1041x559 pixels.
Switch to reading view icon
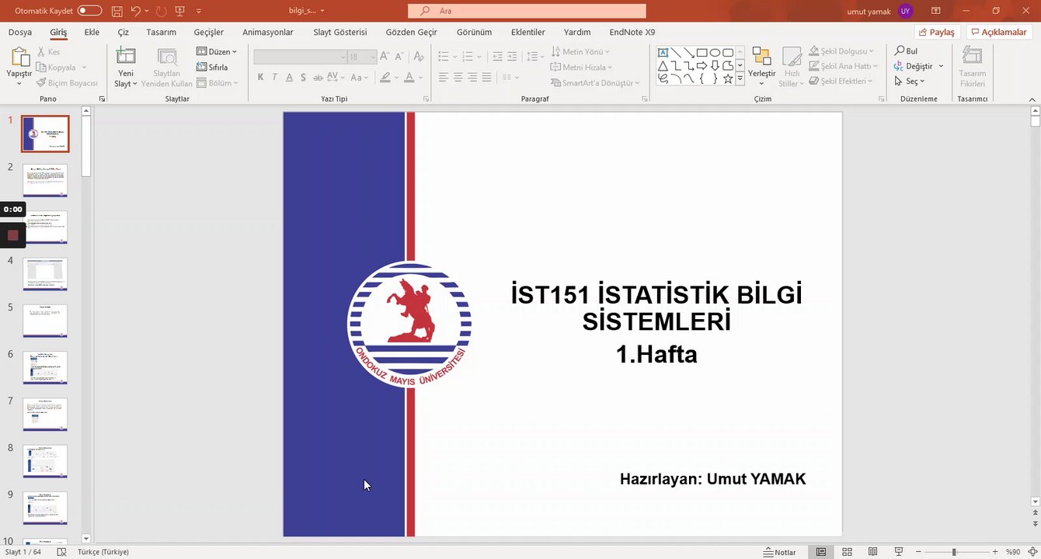click(872, 552)
